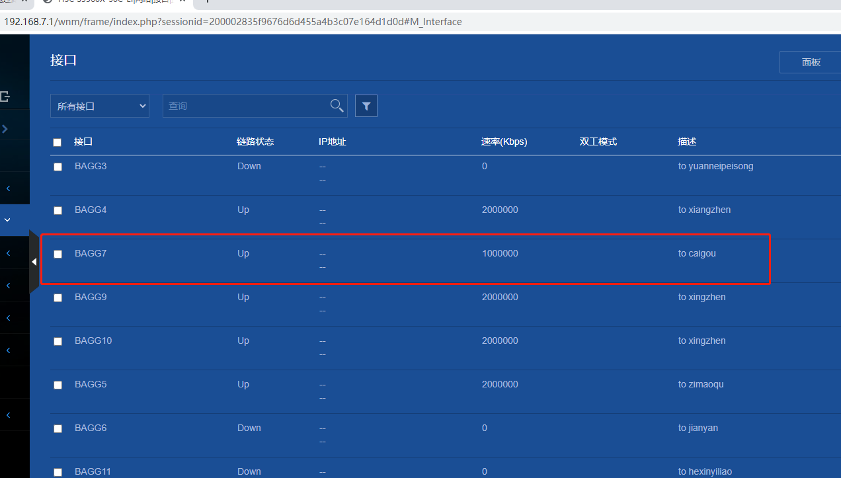The width and height of the screenshot is (841, 478).
Task: Open the funnel filter button
Action: tap(366, 106)
